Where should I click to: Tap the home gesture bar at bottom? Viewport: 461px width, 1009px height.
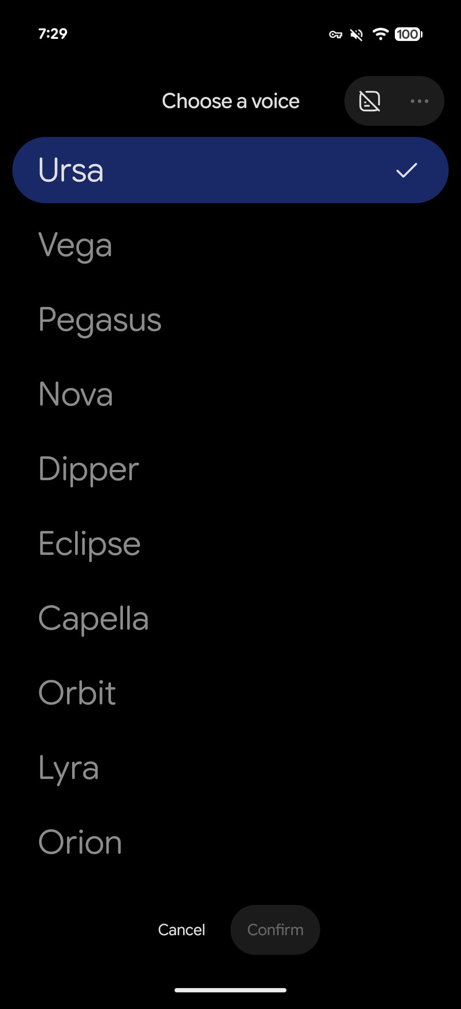pyautogui.click(x=230, y=990)
